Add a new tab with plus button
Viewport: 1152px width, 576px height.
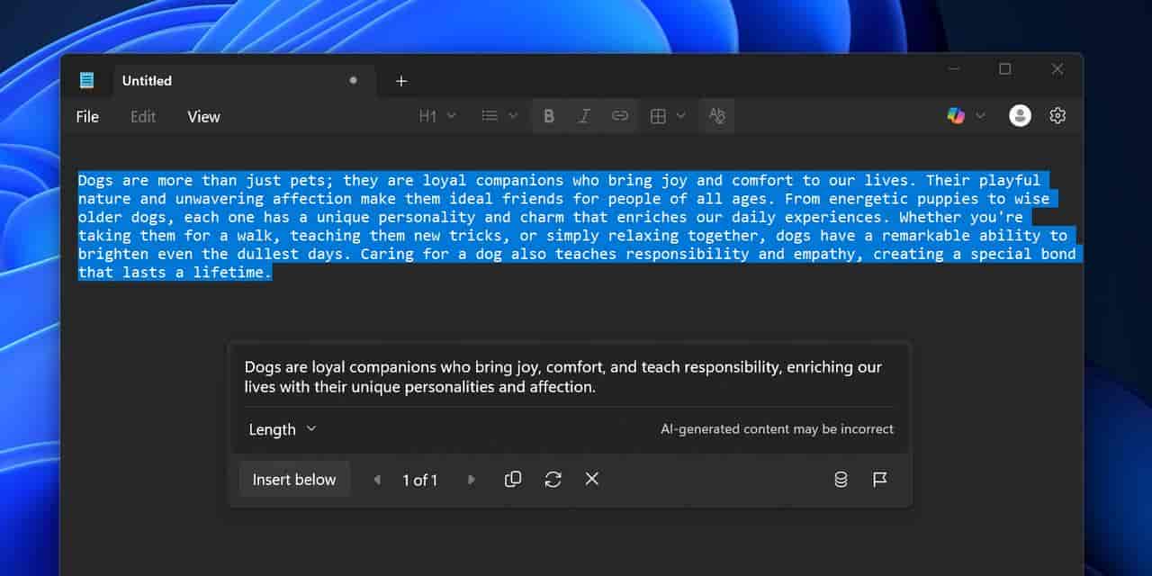click(401, 81)
